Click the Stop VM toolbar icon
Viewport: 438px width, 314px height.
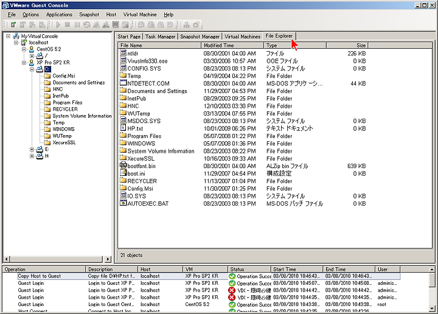pyautogui.click(x=68, y=24)
